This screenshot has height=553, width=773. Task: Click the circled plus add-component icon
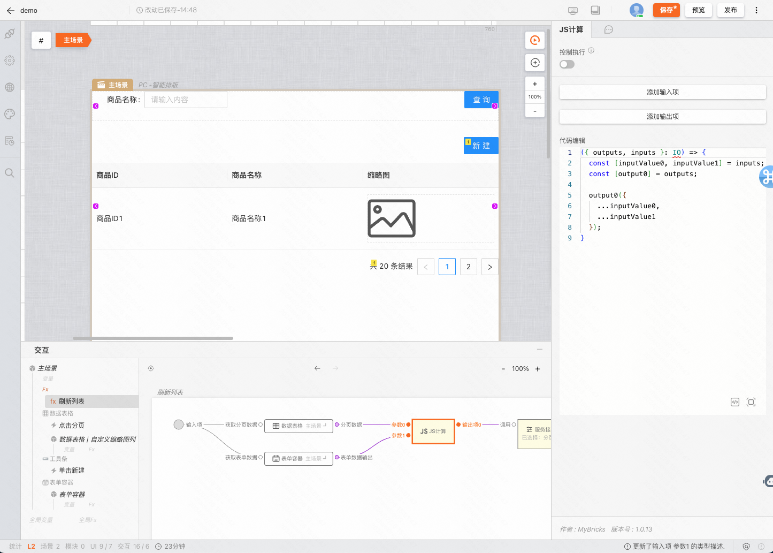click(535, 63)
